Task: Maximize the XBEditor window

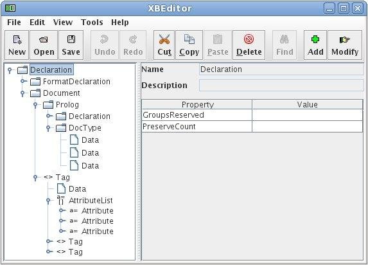Action: (x=344, y=9)
